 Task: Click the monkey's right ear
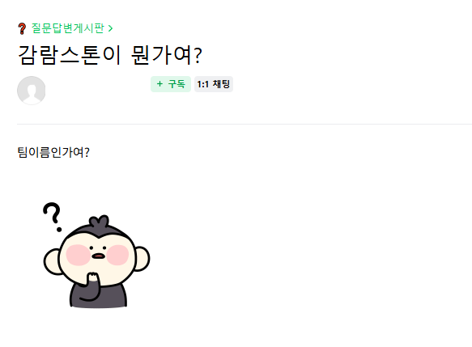(x=142, y=259)
